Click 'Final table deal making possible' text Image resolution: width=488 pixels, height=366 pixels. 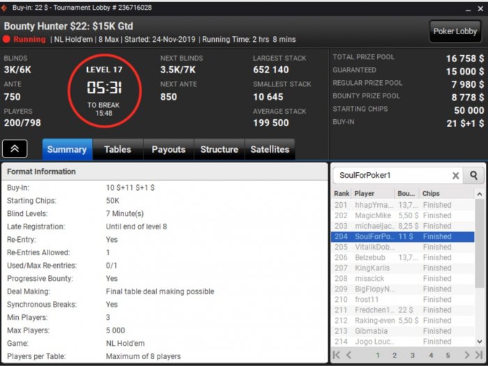(x=160, y=291)
